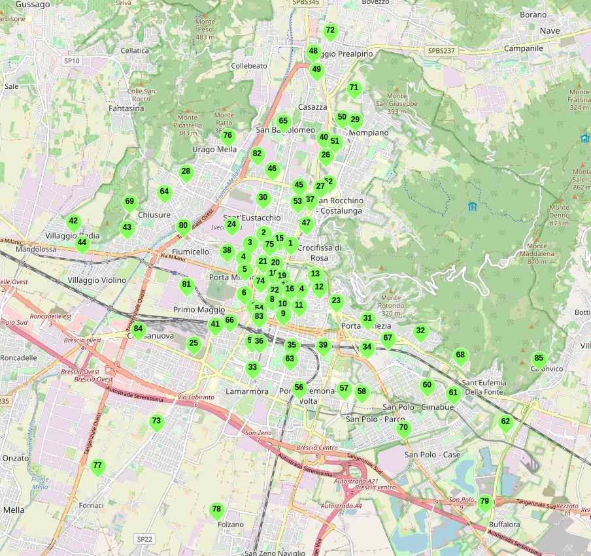This screenshot has width=591, height=556.
Task: Click the Monte Maddalena peak label
Action: (537, 253)
